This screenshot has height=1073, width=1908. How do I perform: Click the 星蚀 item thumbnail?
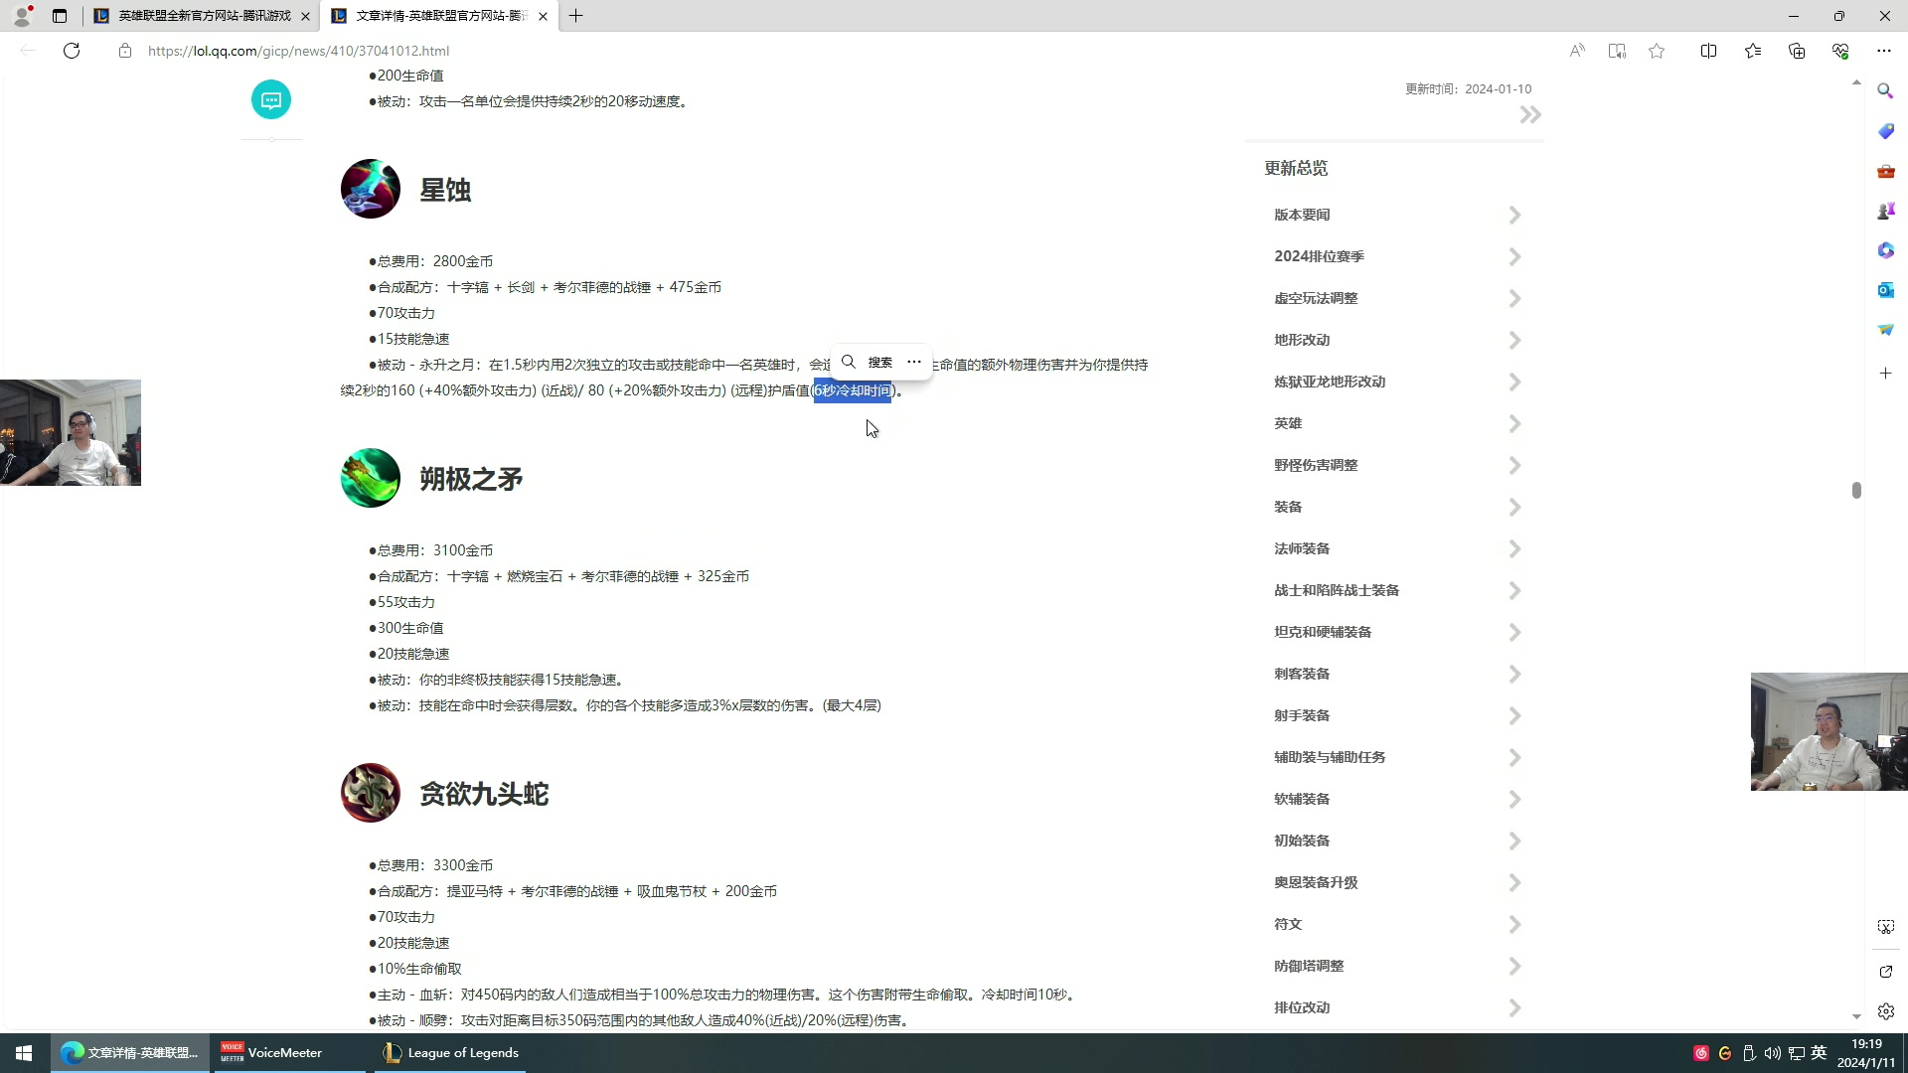coord(370,189)
